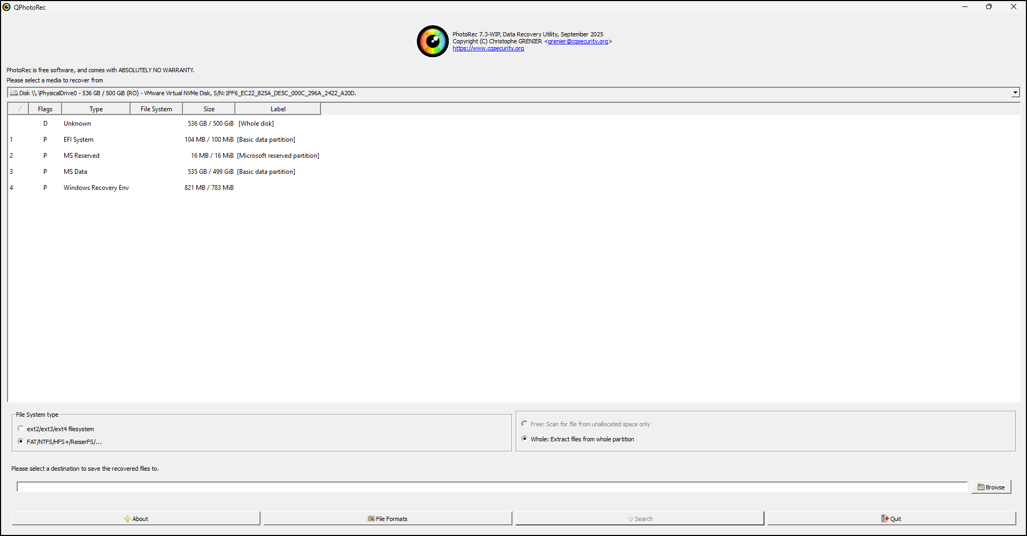The width and height of the screenshot is (1027, 536).
Task: Open the PhysicalDrive0 disk selection dropdown
Action: [x=513, y=93]
